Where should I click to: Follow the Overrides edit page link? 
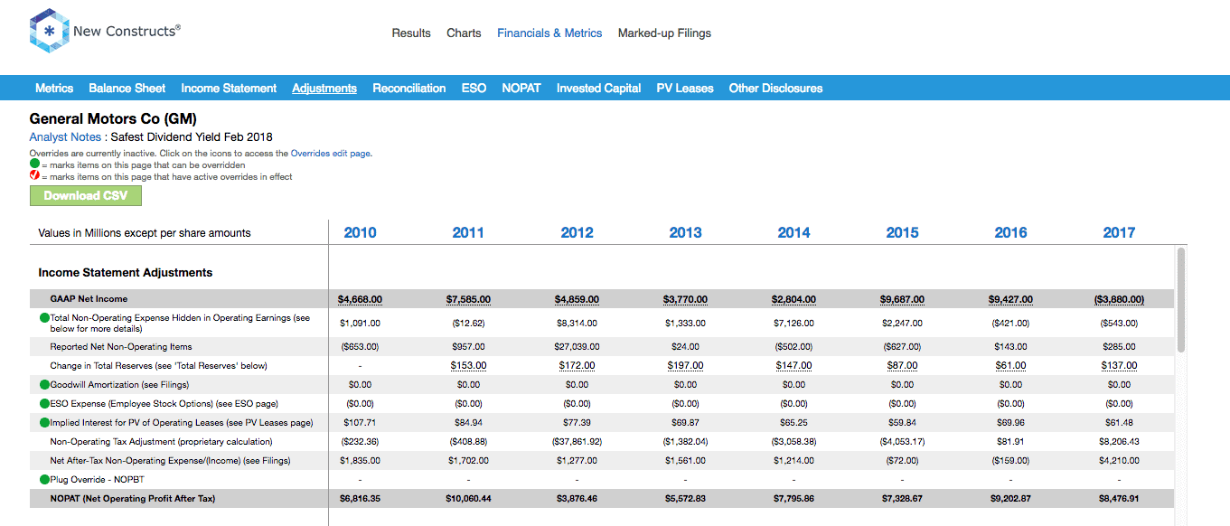(x=331, y=154)
